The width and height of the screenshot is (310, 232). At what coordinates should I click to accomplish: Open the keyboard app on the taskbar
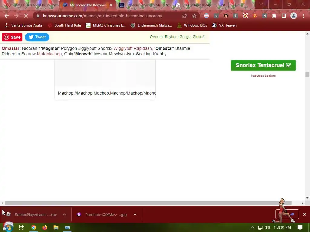pos(67,227)
